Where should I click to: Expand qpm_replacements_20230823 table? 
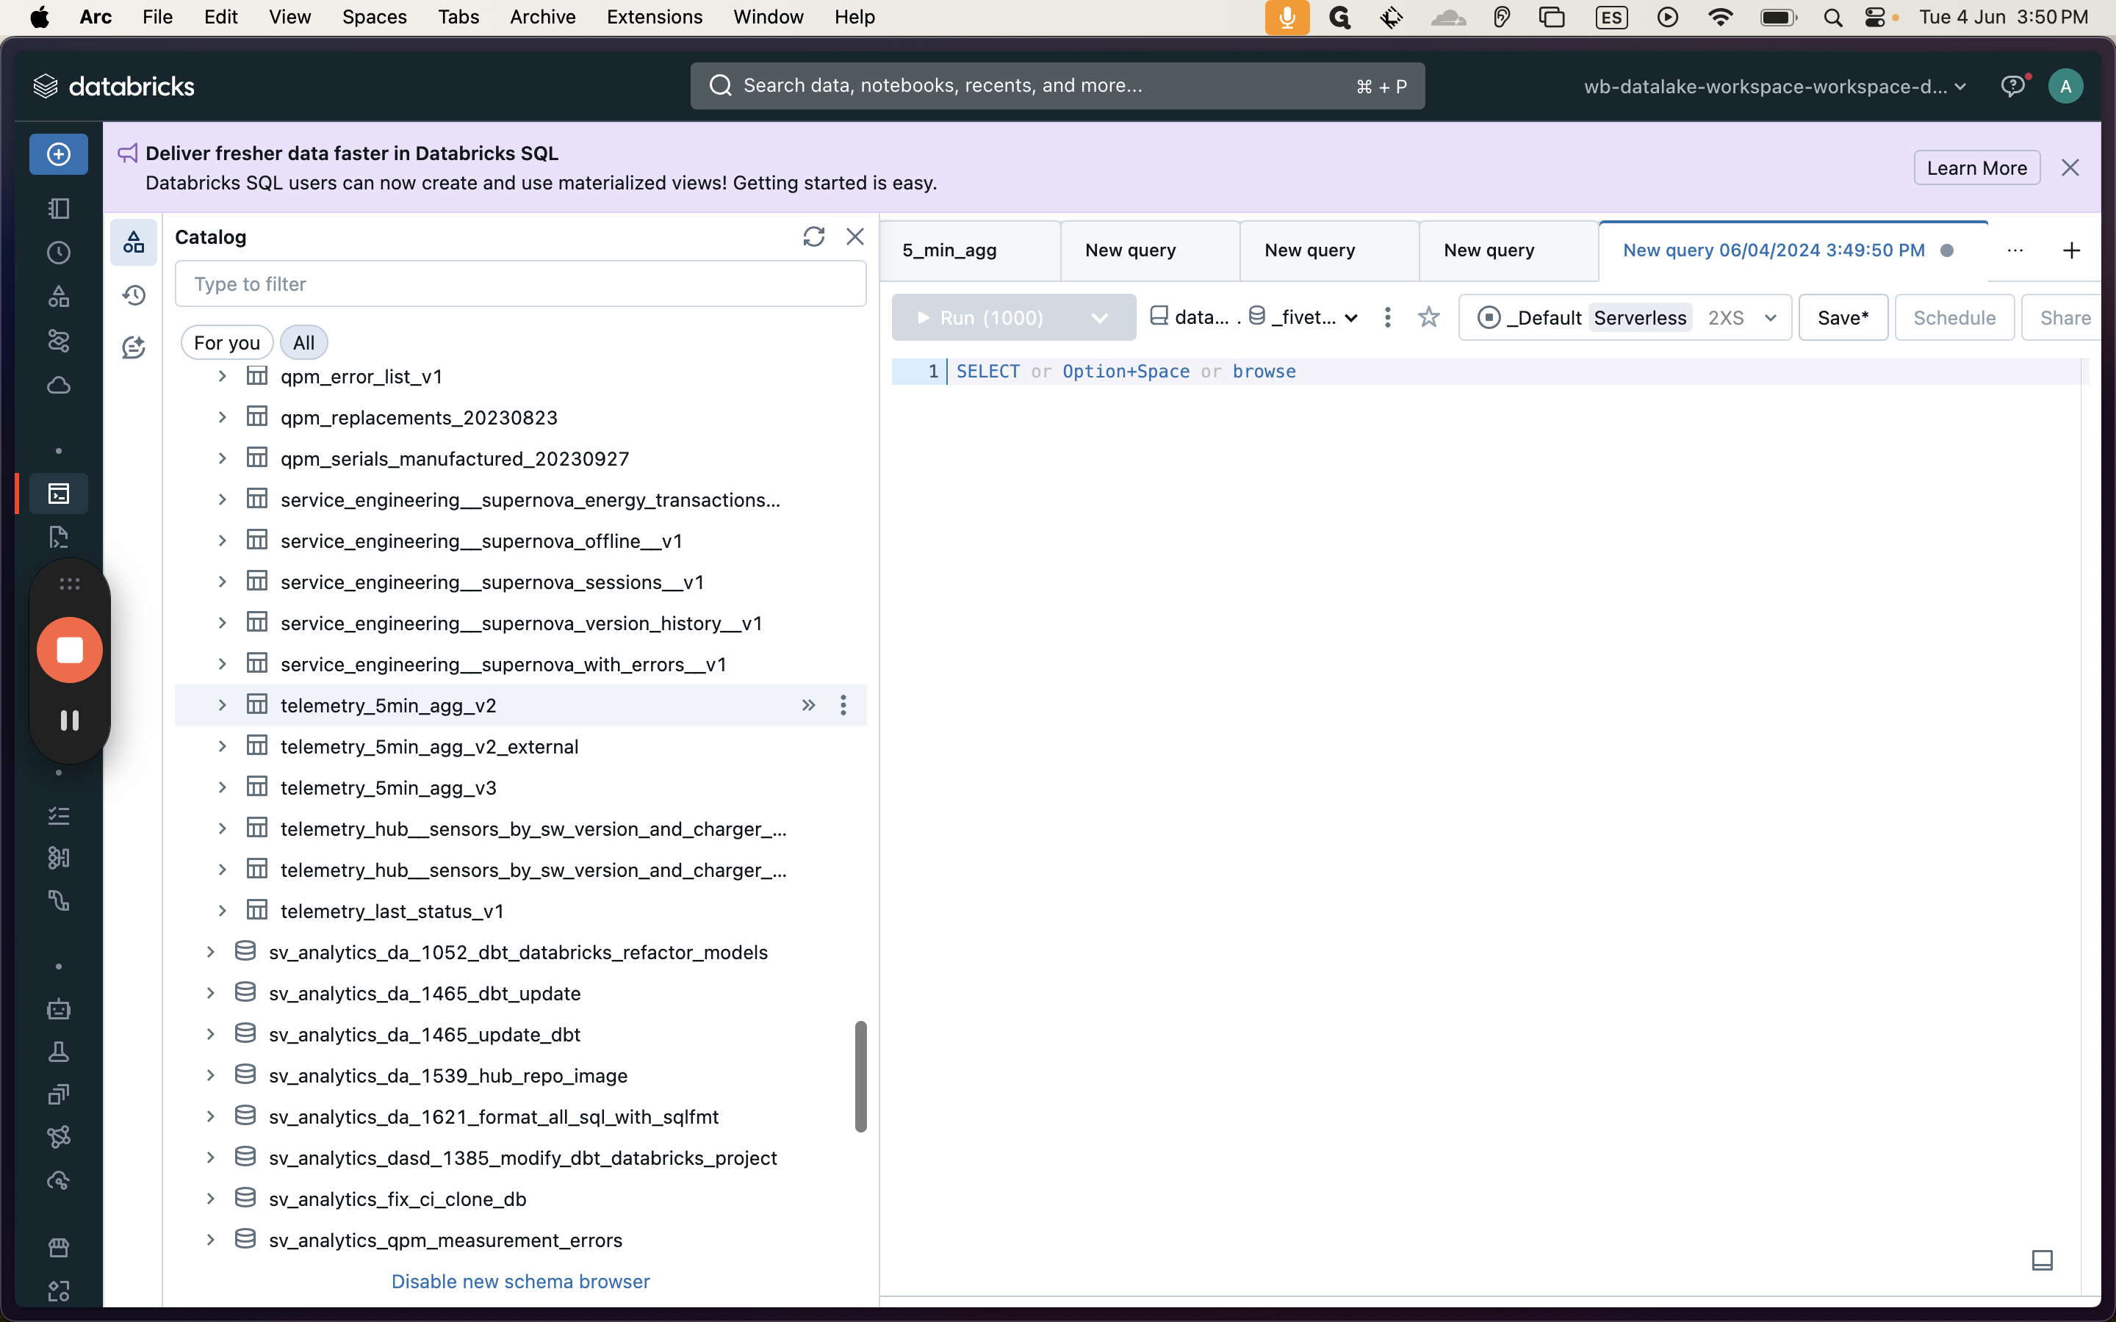(222, 417)
